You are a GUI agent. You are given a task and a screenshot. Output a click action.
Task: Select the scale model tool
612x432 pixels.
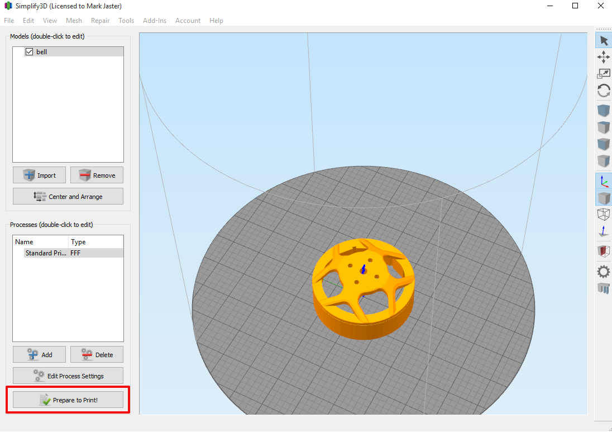(x=604, y=73)
